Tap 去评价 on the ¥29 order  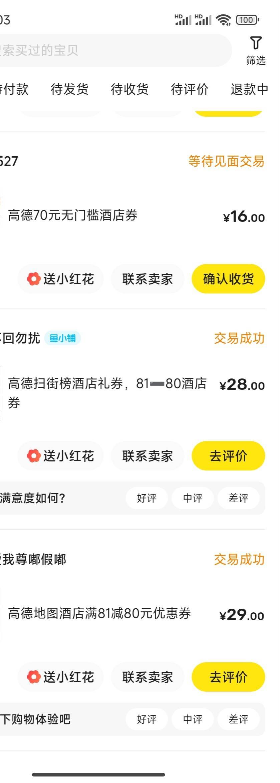(x=228, y=677)
